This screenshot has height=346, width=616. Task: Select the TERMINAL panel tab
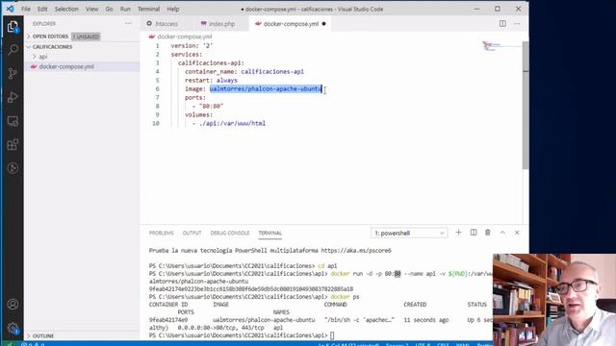coord(269,233)
